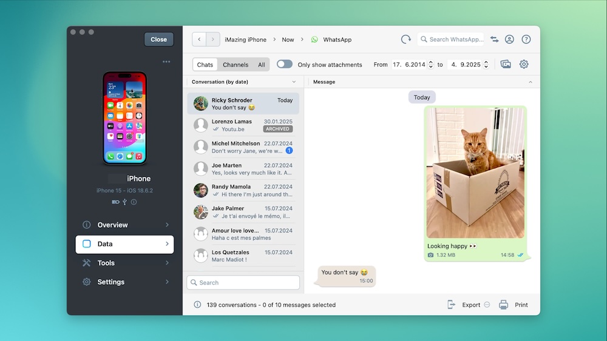Collapse the Message column chevron

coord(531,82)
